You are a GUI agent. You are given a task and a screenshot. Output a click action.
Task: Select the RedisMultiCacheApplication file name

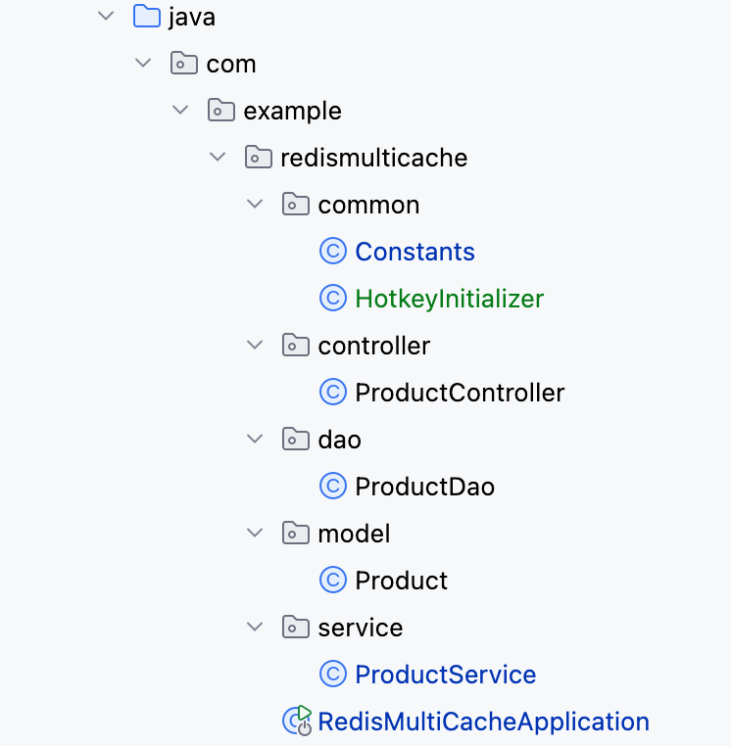(483, 722)
